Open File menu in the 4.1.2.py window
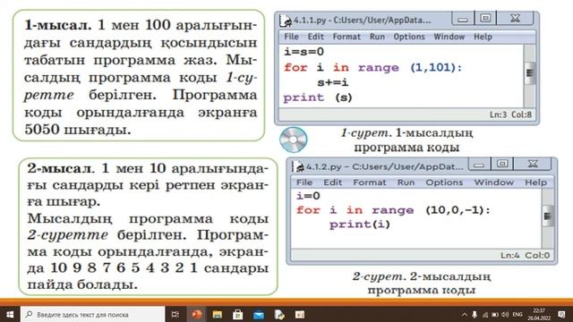573x322 pixels. pos(304,182)
